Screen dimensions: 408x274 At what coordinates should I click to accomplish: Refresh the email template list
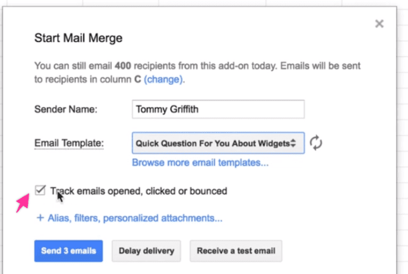[x=316, y=143]
